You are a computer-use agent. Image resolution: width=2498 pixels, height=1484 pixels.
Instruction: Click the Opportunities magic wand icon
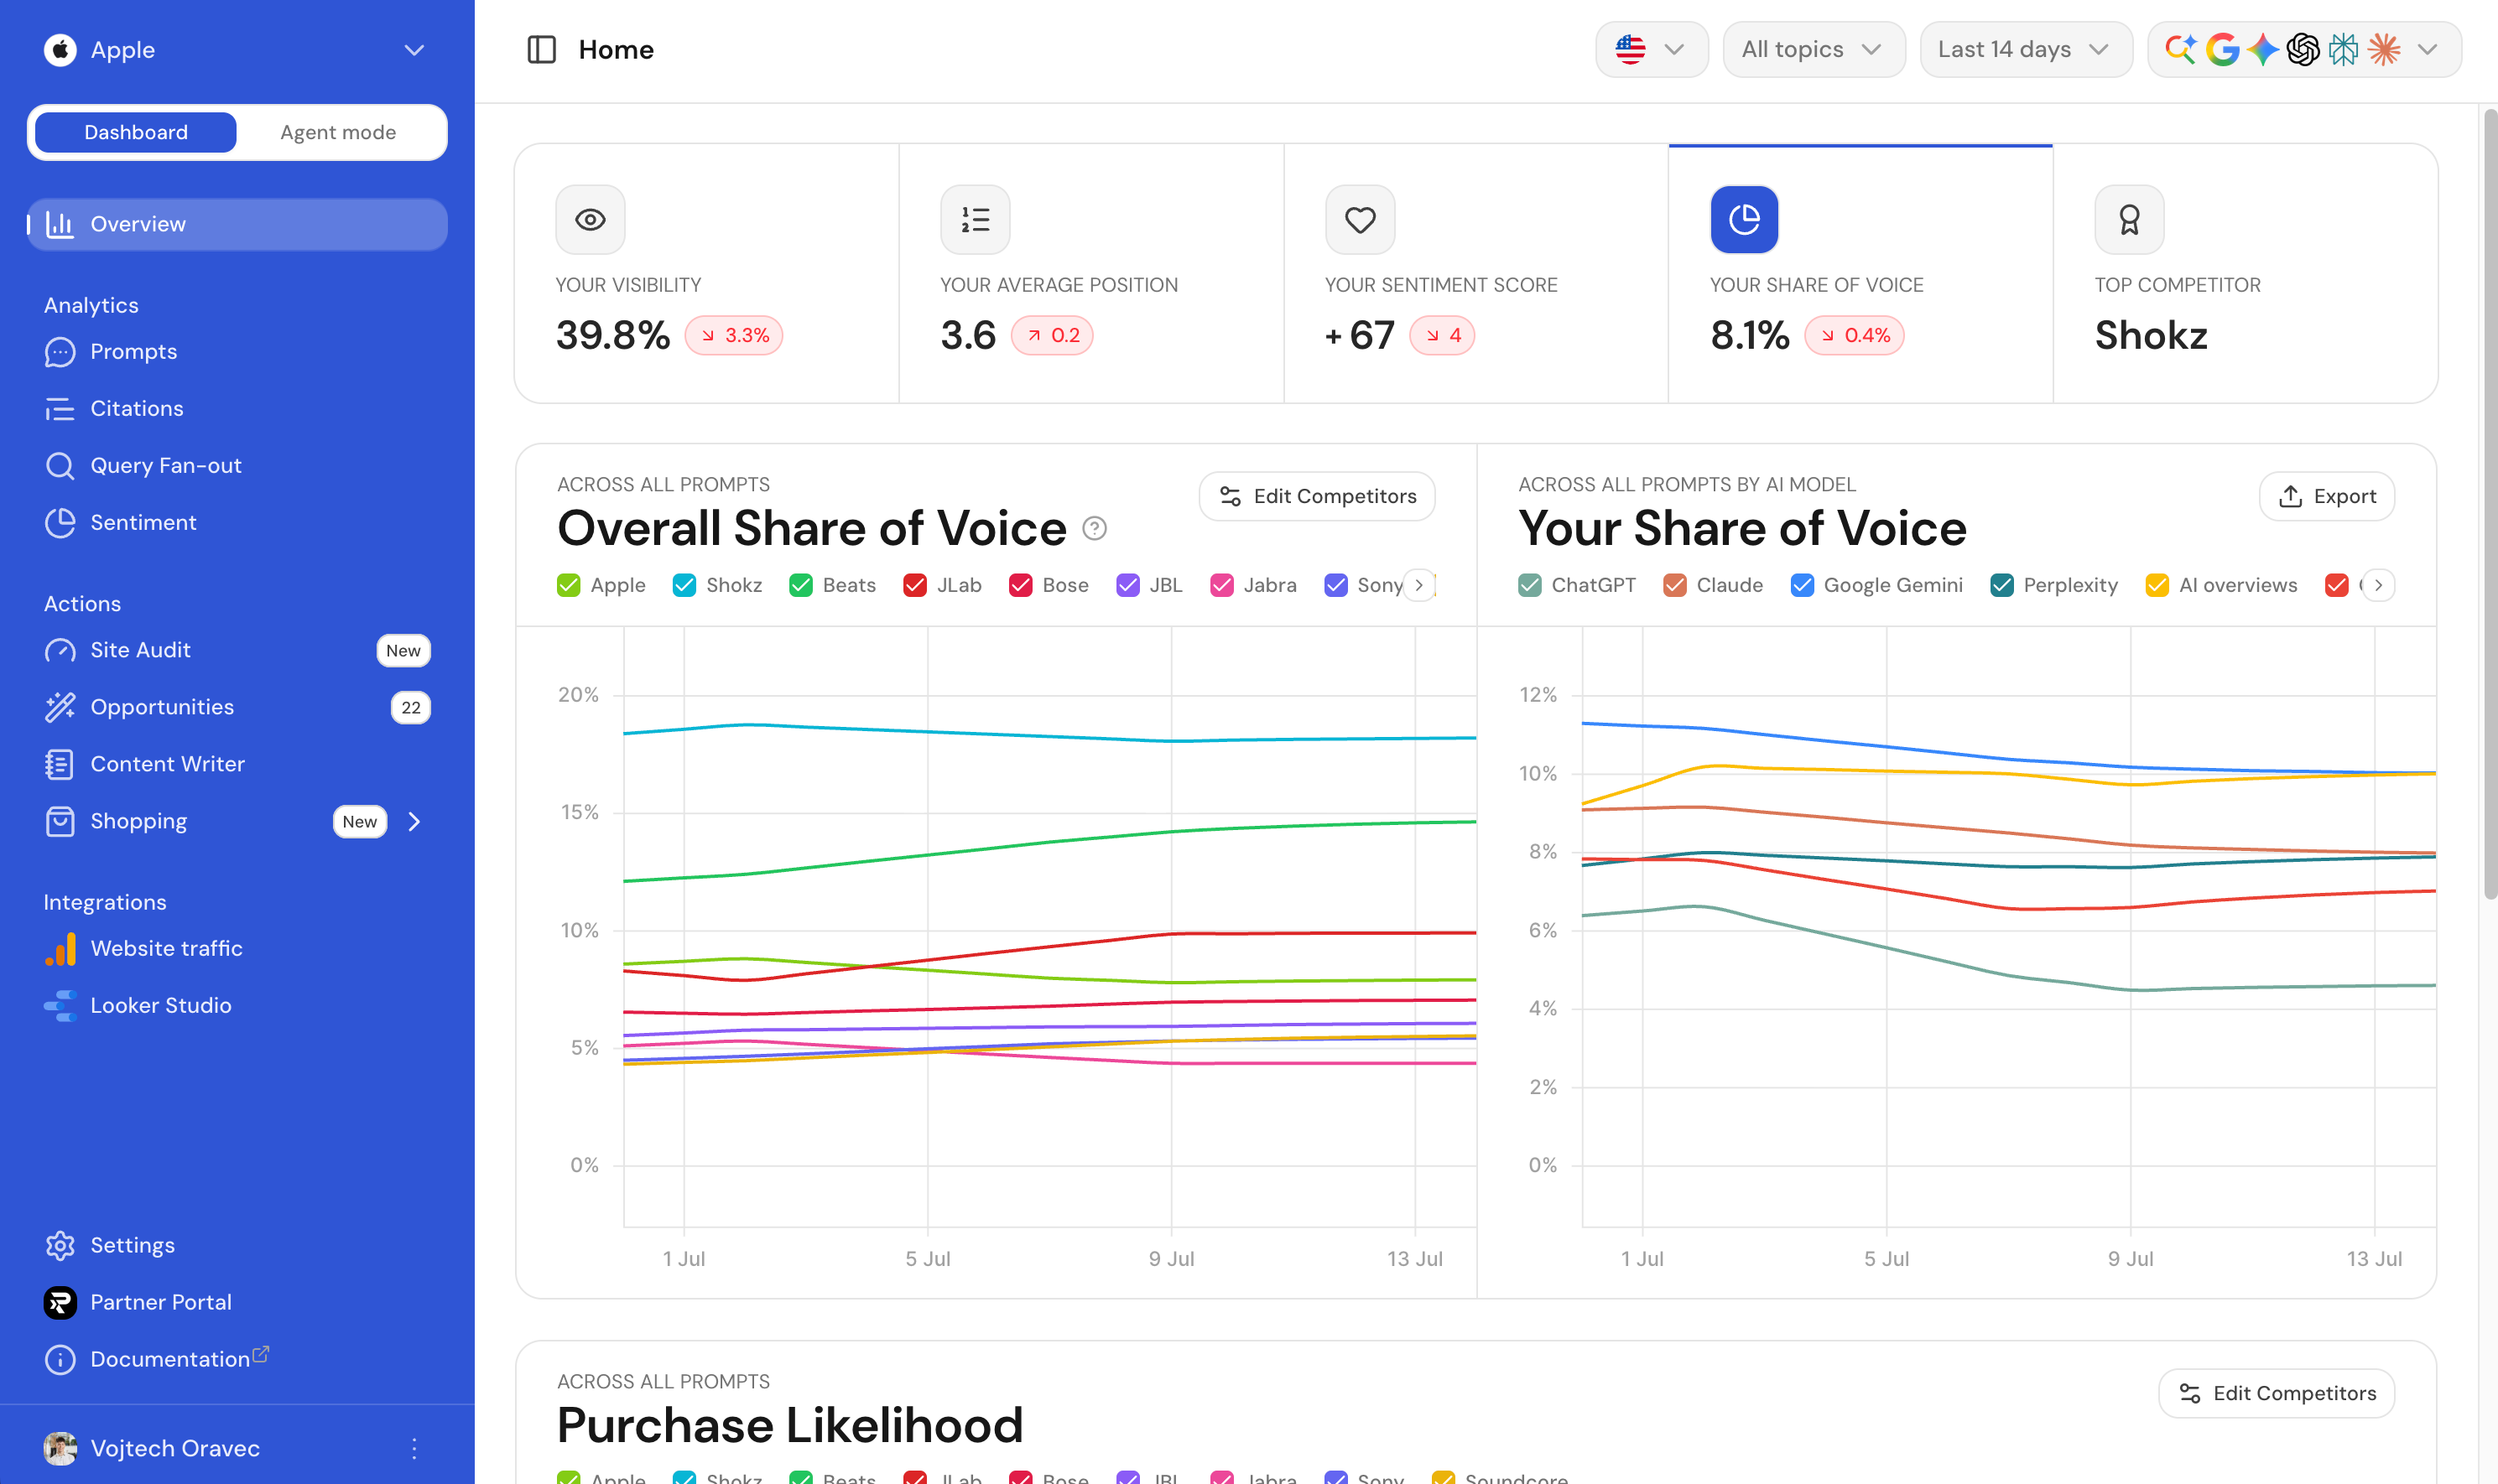[60, 707]
